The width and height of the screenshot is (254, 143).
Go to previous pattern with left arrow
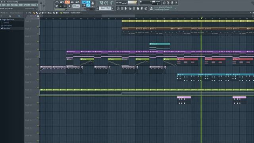(x=98, y=8)
